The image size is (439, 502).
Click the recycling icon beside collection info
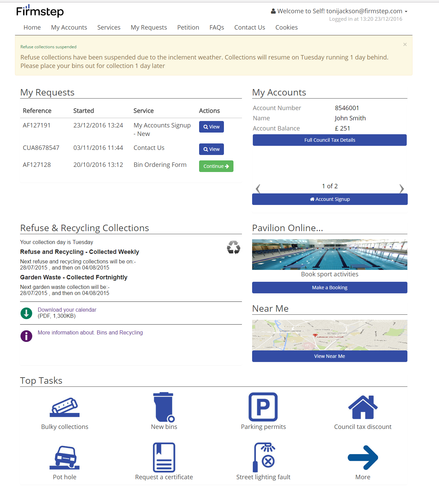[x=233, y=248]
